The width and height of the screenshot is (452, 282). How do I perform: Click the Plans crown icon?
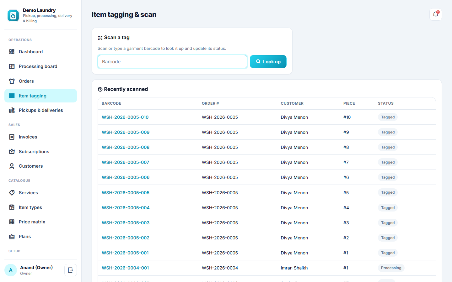coord(12,237)
